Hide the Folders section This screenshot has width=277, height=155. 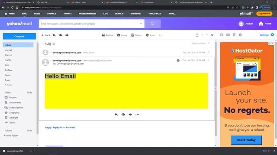pos(29,130)
